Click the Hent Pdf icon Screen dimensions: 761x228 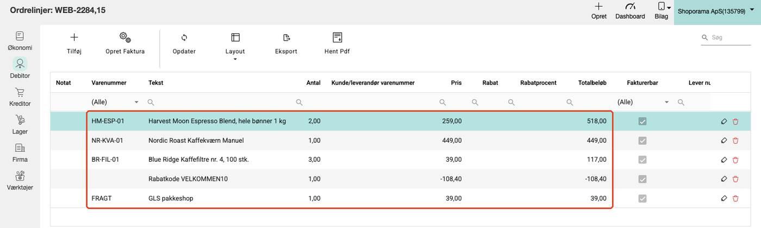point(337,37)
